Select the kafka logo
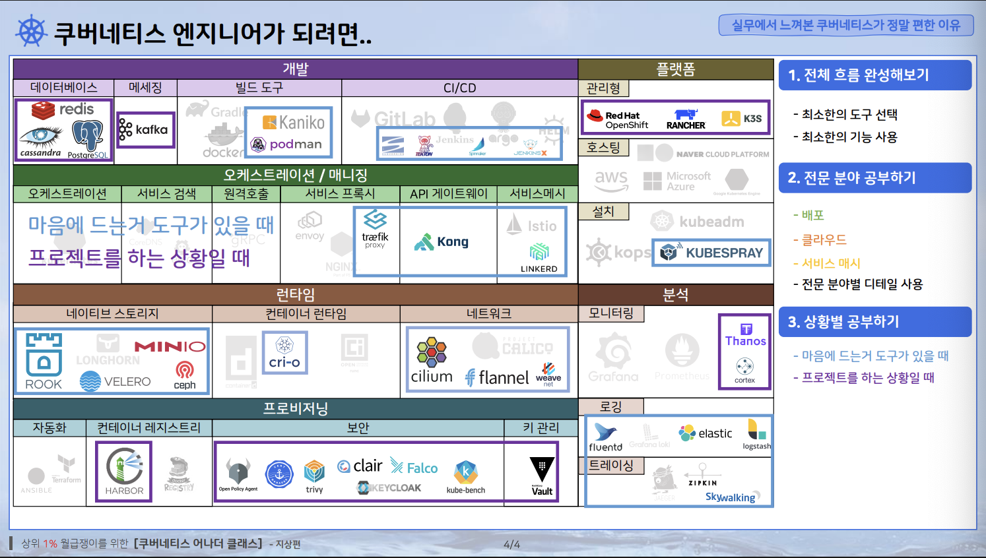The image size is (986, 558). pyautogui.click(x=144, y=130)
